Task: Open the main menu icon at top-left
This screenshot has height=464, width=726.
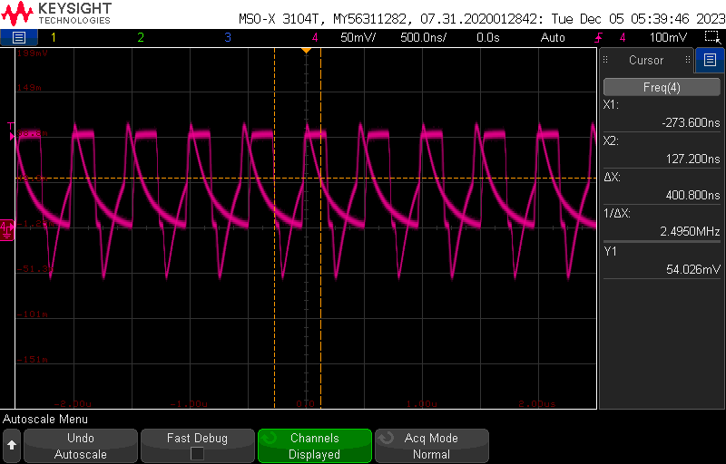Action: pyautogui.click(x=19, y=37)
